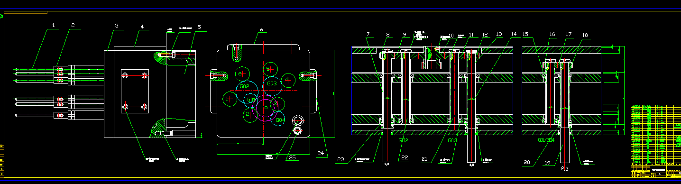Select part balloon number 13
681x184 pixels.
498,34
